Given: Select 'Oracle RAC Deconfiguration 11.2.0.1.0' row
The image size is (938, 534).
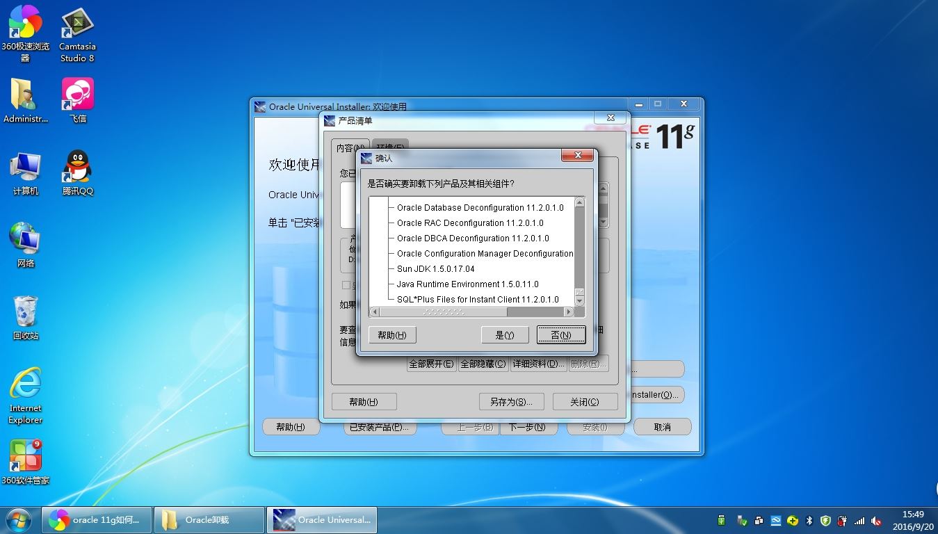Looking at the screenshot, I should 470,223.
